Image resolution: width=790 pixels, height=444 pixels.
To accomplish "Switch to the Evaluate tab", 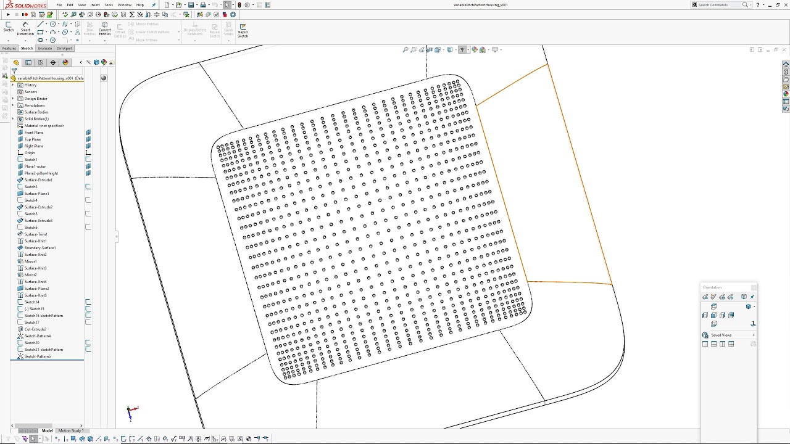I will pos(45,48).
